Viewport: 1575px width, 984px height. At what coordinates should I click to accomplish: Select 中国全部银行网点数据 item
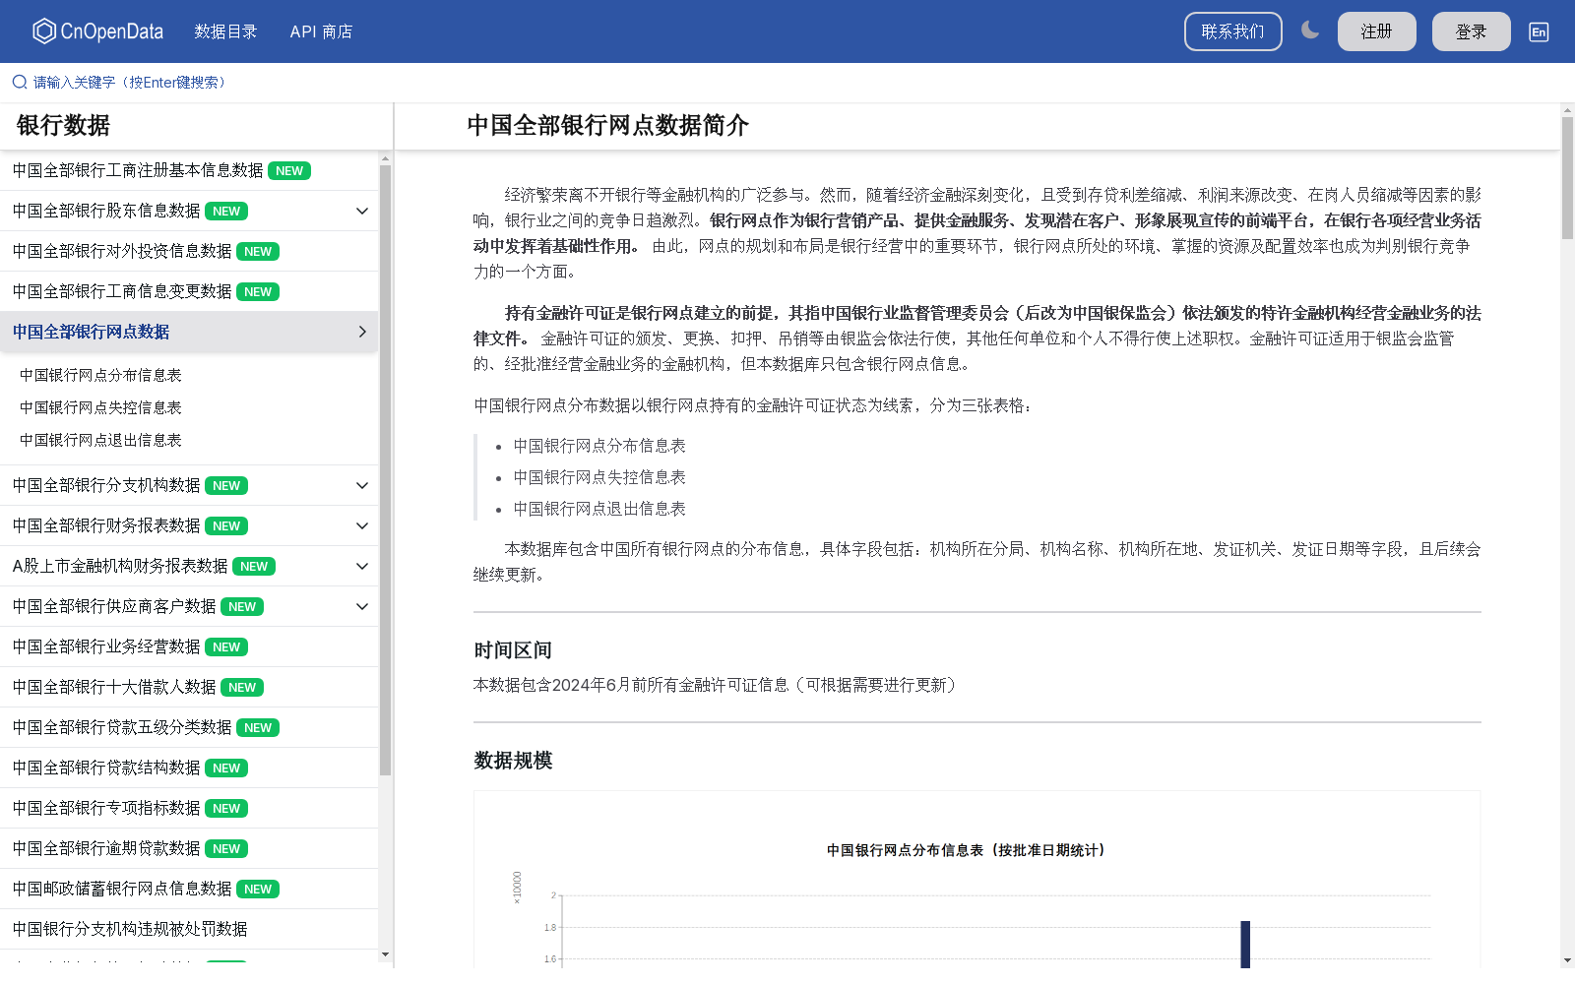91,332
